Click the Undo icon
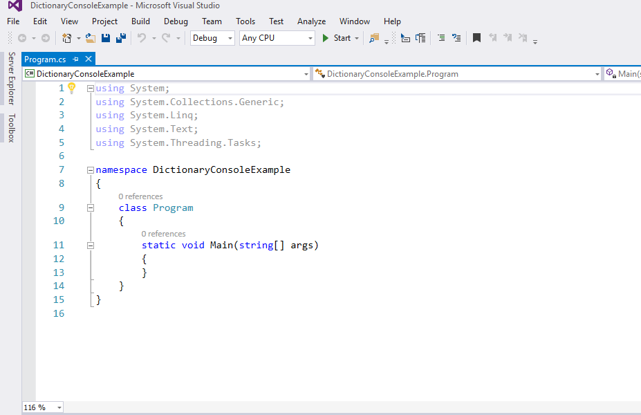 (x=143, y=38)
